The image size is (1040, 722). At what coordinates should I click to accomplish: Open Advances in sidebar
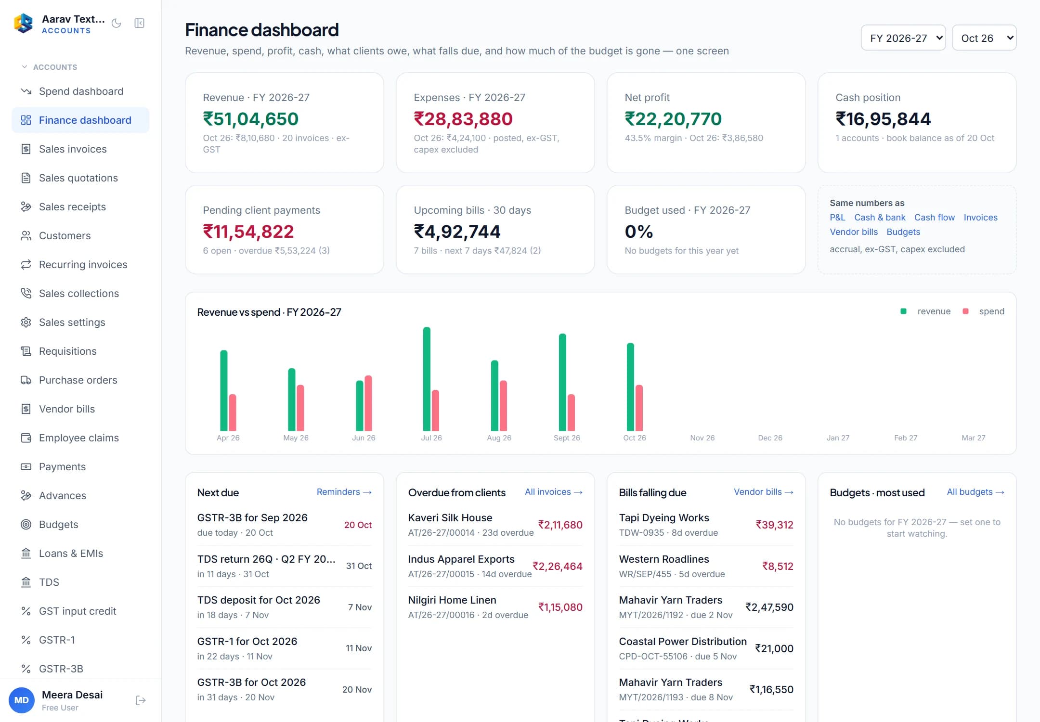[80, 496]
